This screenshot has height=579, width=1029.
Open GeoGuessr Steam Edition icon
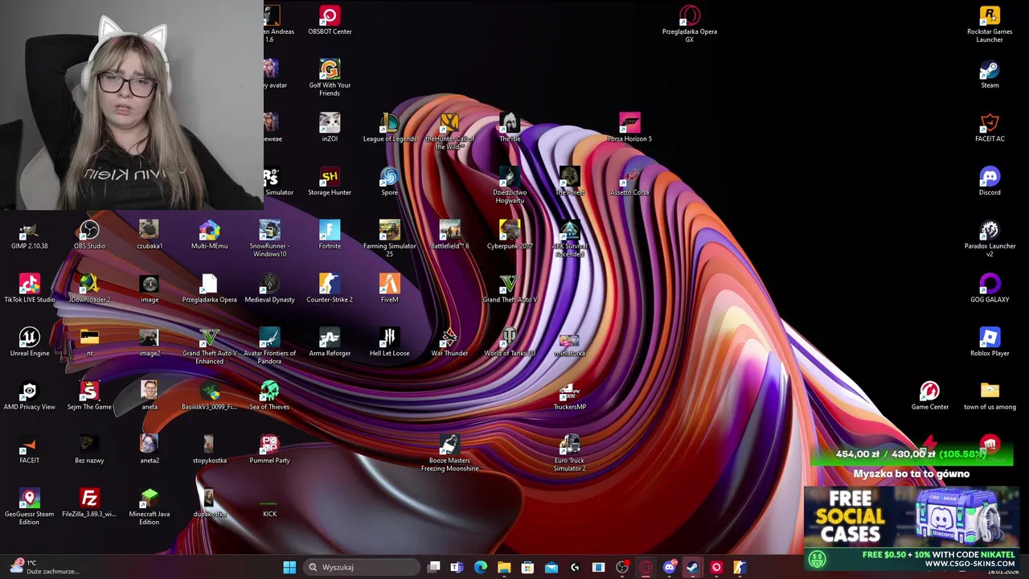[x=30, y=507]
